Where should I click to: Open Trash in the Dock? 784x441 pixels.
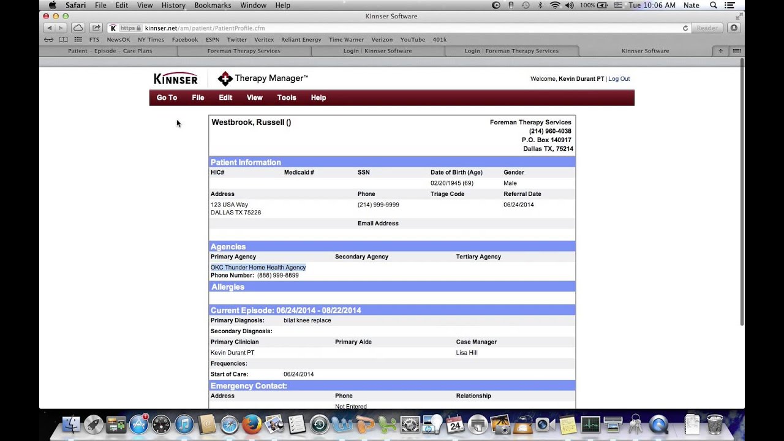715,424
